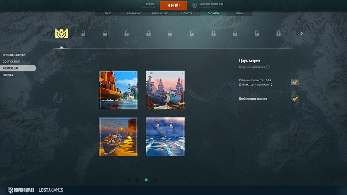
Task: Toggle the Особенности геймплея checkmark
Action: point(295,98)
